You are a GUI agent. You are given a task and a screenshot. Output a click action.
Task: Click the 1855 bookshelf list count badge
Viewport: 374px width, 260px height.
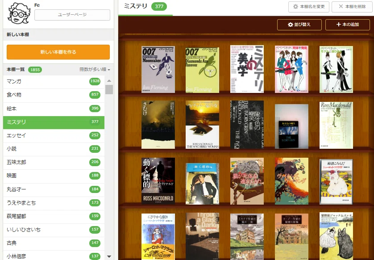tap(35, 70)
